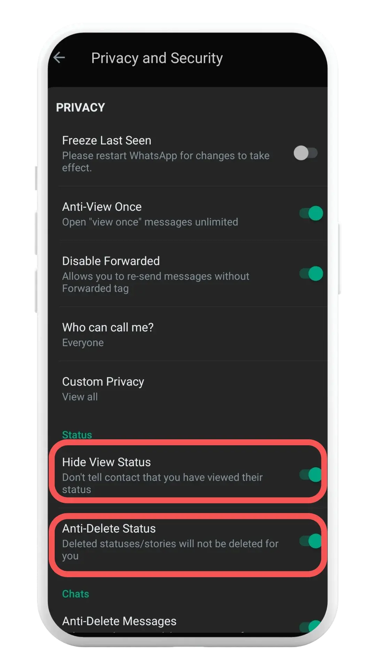
Task: Tap the Anti-Delete Messages title
Action: tap(119, 621)
